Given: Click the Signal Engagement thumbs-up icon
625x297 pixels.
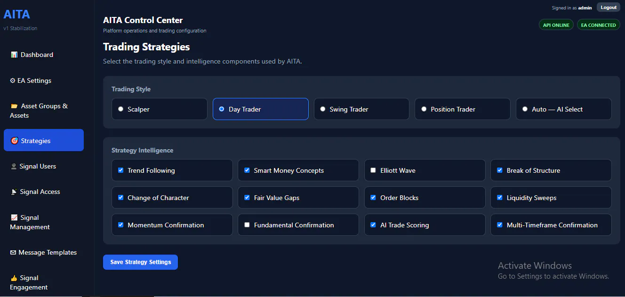Looking at the screenshot, I should (14, 278).
